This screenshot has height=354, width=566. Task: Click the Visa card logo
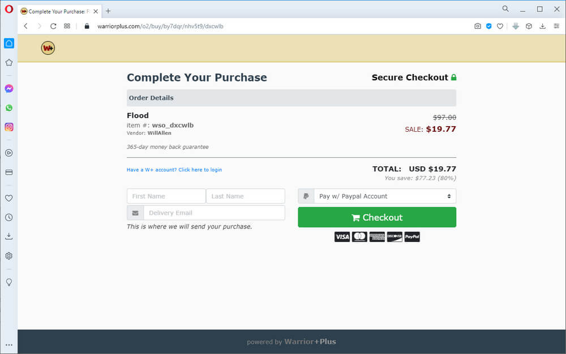pos(342,237)
